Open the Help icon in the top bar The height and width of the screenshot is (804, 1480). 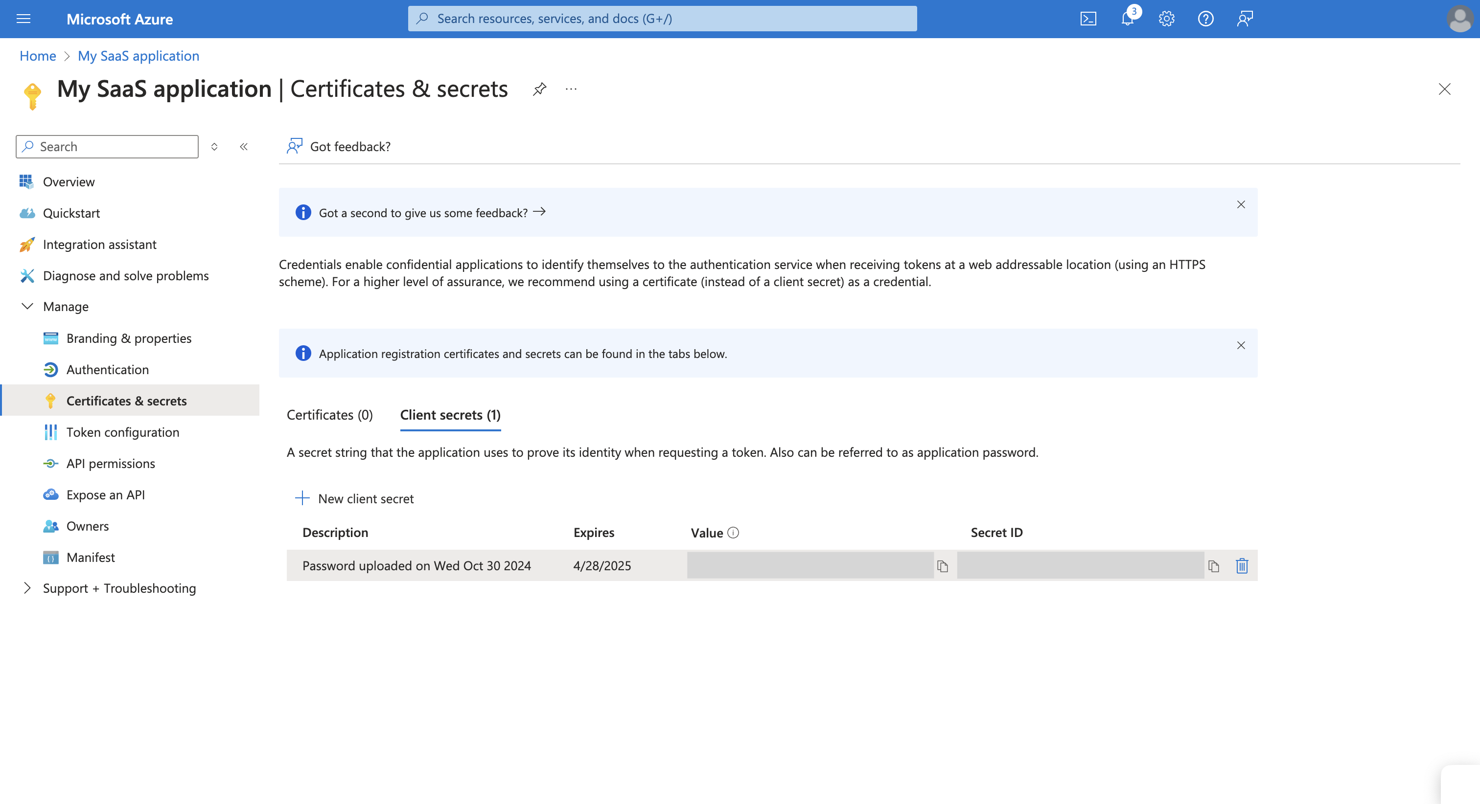1206,19
